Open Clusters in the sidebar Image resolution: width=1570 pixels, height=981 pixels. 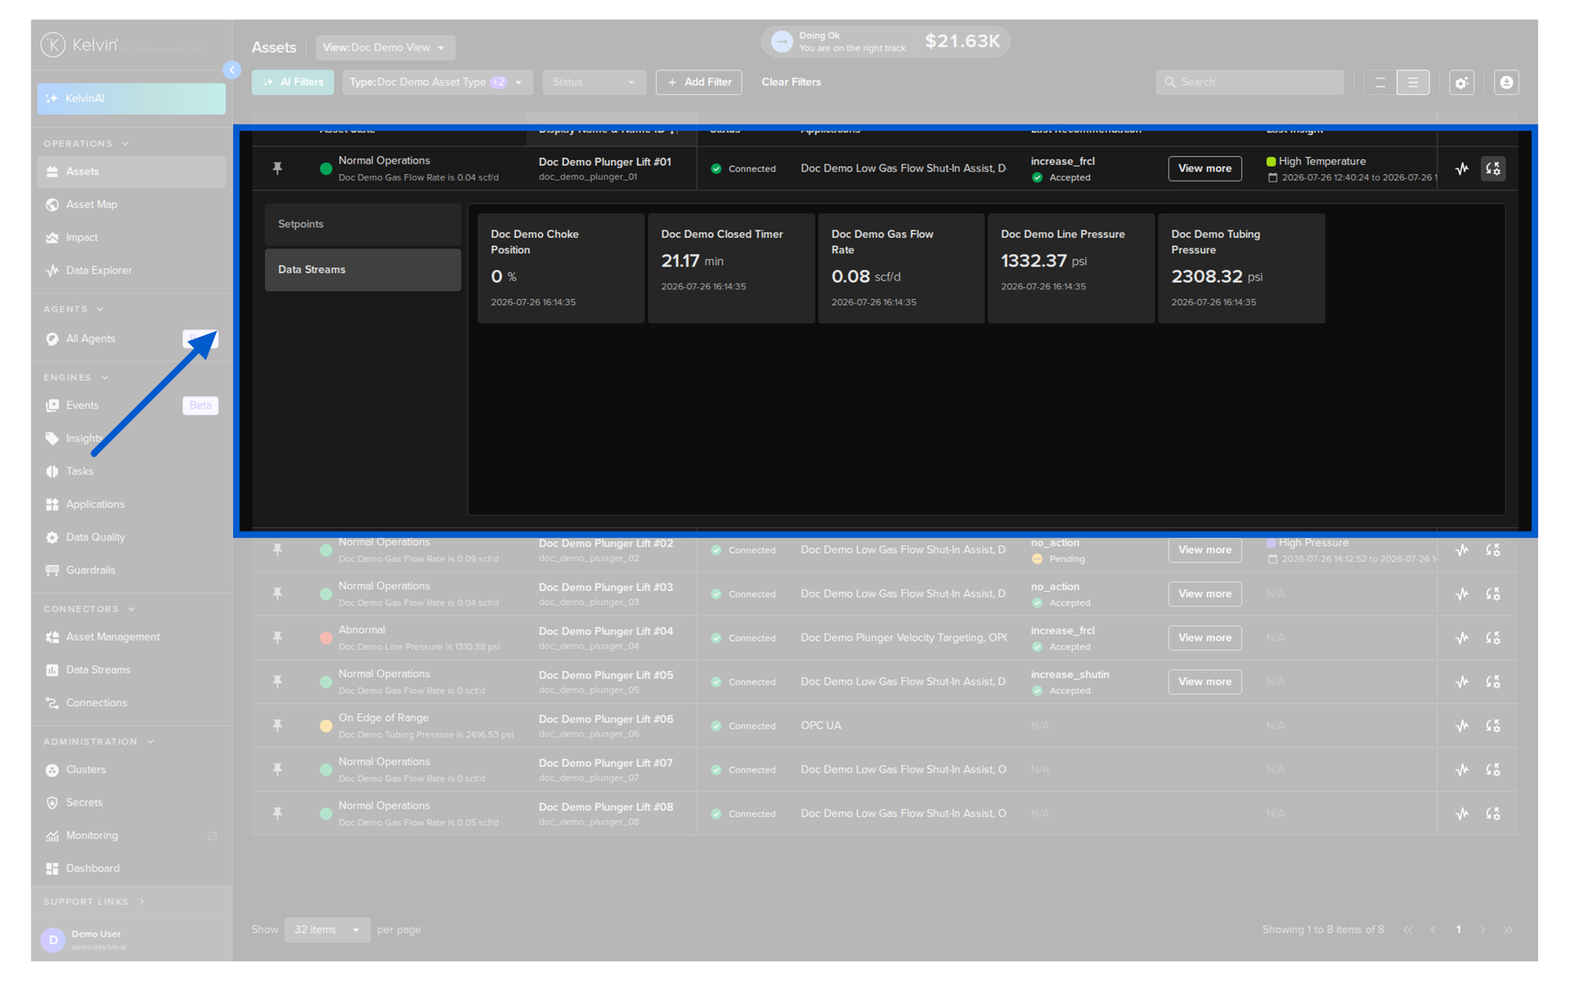(x=131, y=770)
